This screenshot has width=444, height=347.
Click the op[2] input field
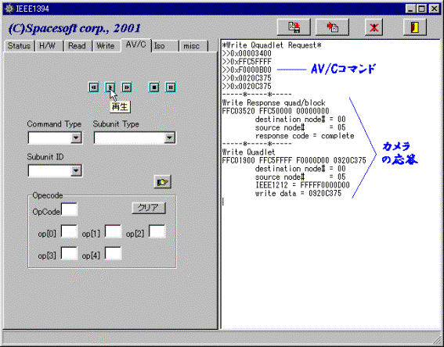[157, 231]
